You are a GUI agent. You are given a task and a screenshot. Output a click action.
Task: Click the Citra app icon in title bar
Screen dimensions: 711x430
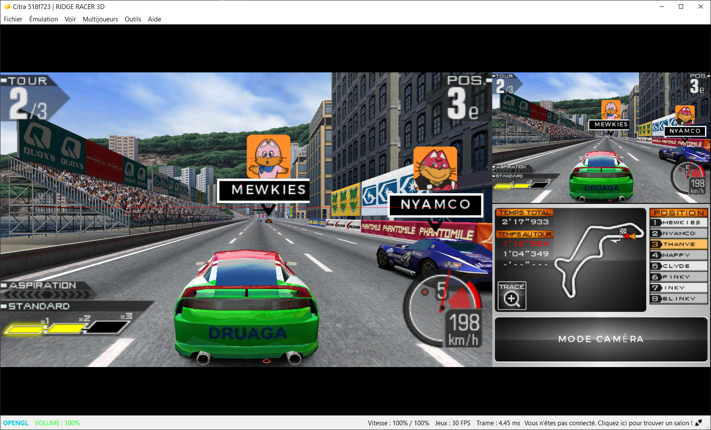pos(7,6)
